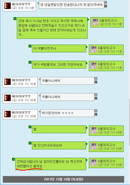Delete '제가돈냈어여 ㅋㅋㅋㅋ' message with gray X
The image size is (130, 185).
point(96,111)
